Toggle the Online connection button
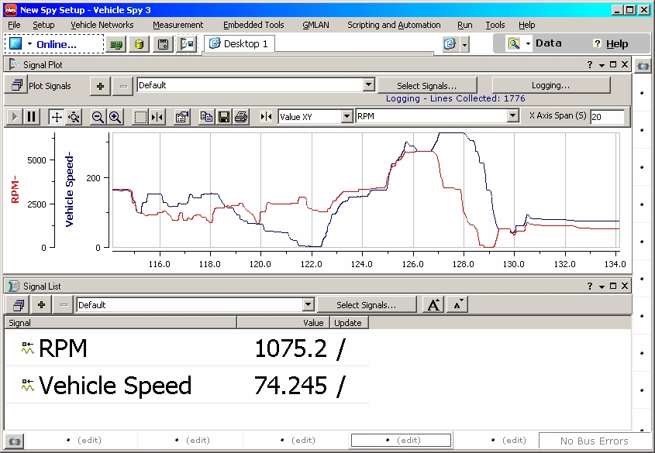This screenshot has width=655, height=453. (54, 44)
